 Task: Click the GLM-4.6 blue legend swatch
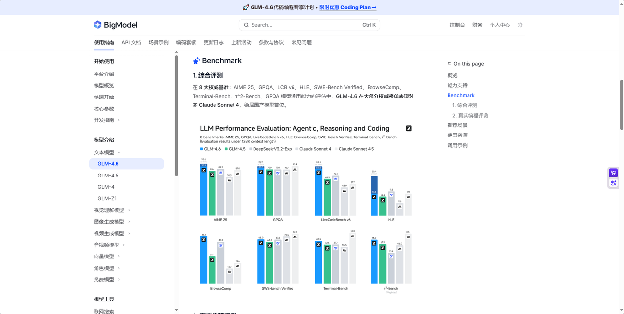point(202,149)
